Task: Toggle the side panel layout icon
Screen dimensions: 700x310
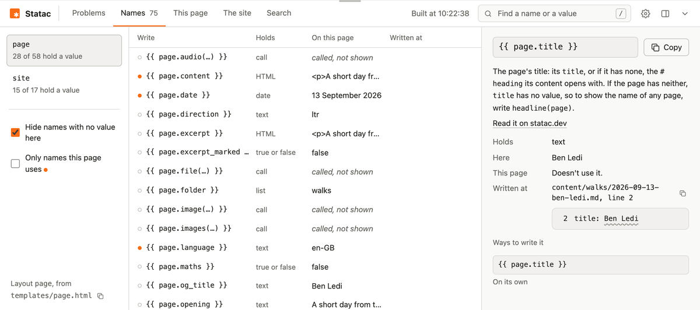Action: (665, 13)
